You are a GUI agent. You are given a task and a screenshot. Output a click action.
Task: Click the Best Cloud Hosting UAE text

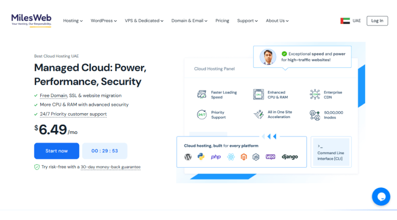pos(57,56)
